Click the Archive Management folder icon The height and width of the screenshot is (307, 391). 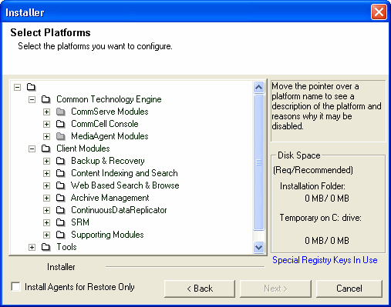tap(61, 198)
